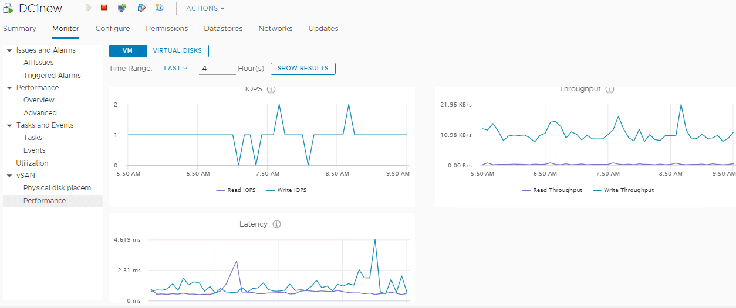Toggle Read IOPS legend entry
This screenshot has height=308, width=736.
236,190
